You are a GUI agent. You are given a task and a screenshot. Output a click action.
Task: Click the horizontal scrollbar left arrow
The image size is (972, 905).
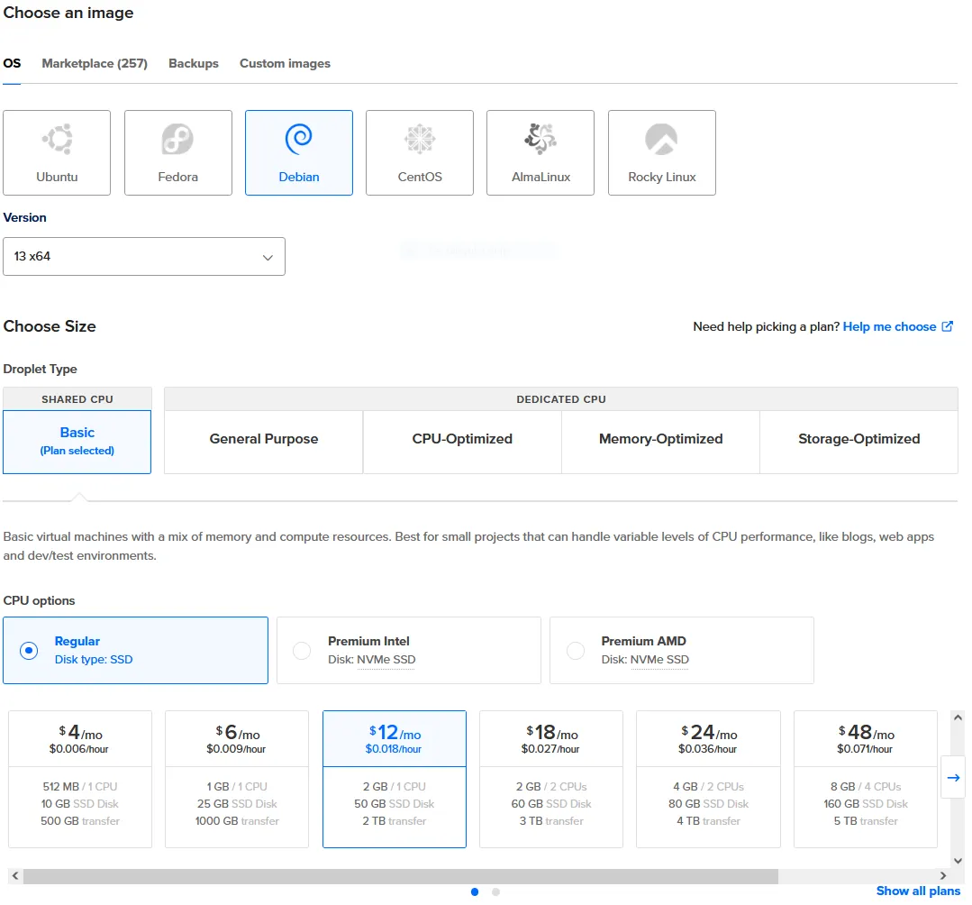[15, 876]
